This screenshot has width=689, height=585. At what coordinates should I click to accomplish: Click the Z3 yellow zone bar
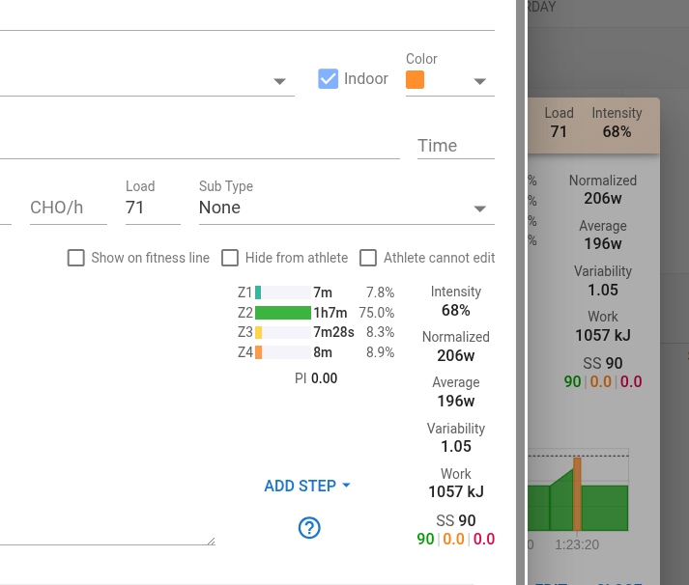259,332
